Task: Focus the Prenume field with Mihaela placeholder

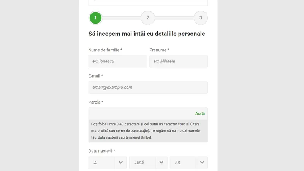Action: (x=179, y=61)
